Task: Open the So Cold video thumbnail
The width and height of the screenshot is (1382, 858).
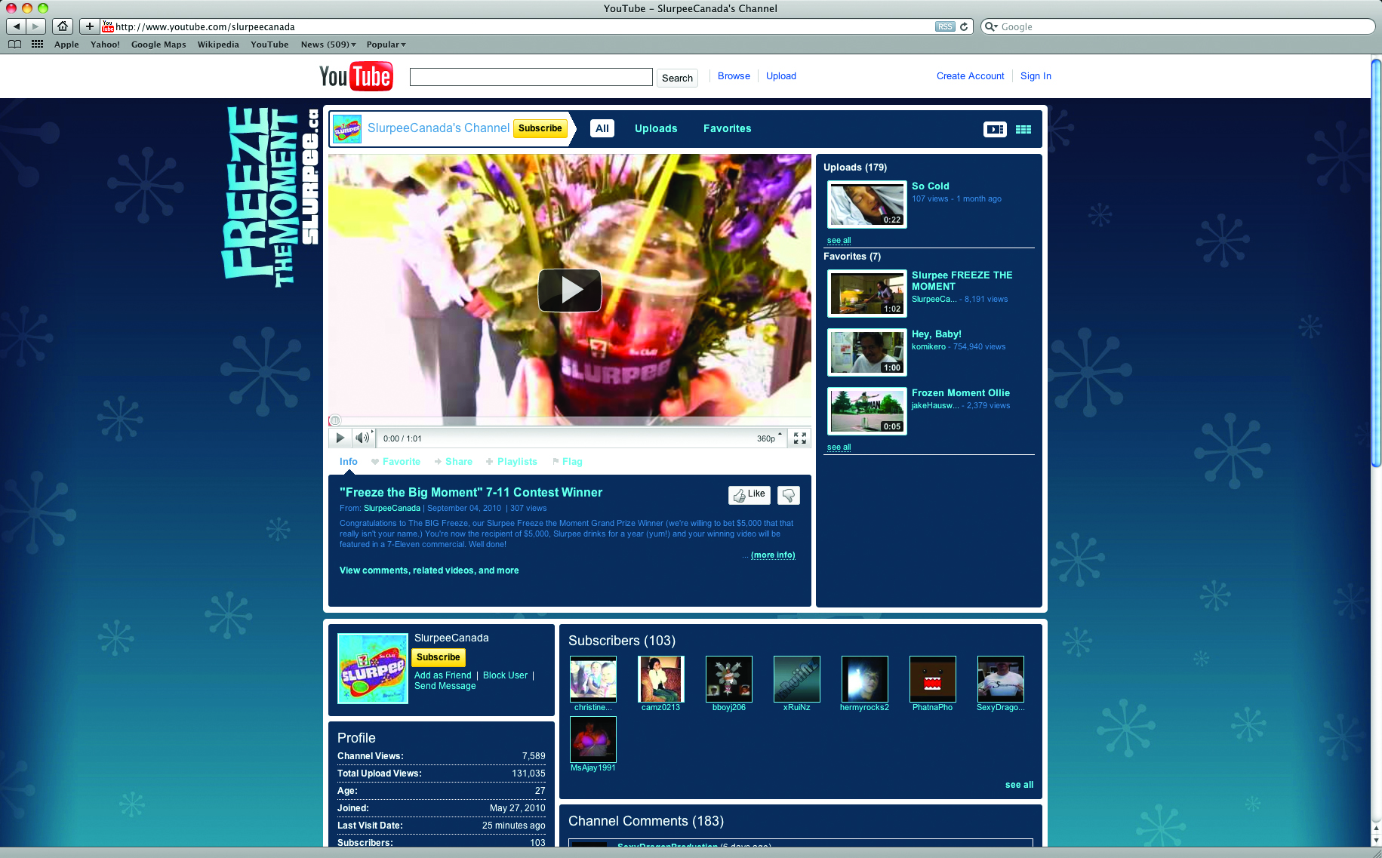Action: tap(867, 205)
